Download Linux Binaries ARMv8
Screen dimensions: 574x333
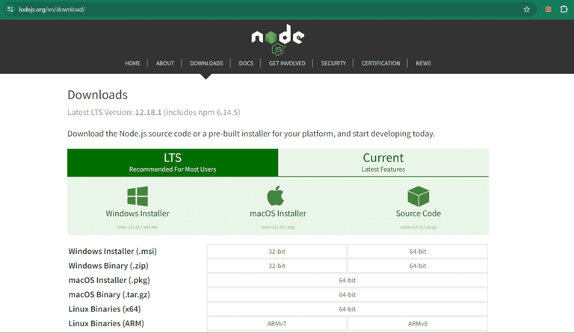(x=418, y=323)
